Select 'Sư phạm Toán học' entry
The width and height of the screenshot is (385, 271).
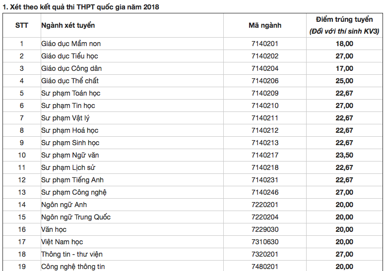click(x=70, y=93)
